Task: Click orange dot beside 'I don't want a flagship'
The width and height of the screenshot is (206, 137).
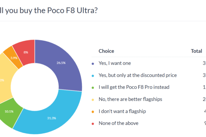Action: coord(93,111)
